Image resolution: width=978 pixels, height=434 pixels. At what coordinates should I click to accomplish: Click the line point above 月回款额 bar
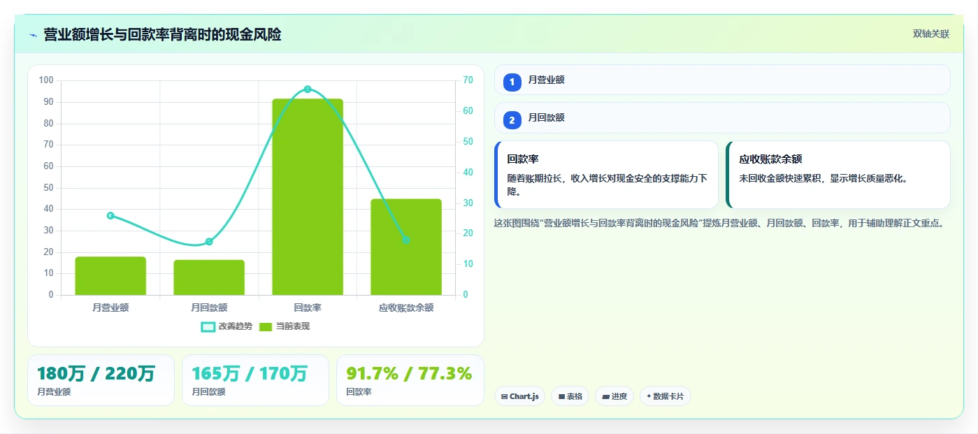click(x=209, y=242)
